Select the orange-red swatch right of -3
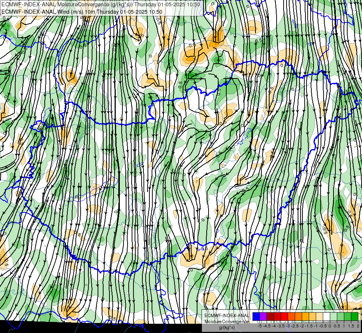 coord(291,316)
